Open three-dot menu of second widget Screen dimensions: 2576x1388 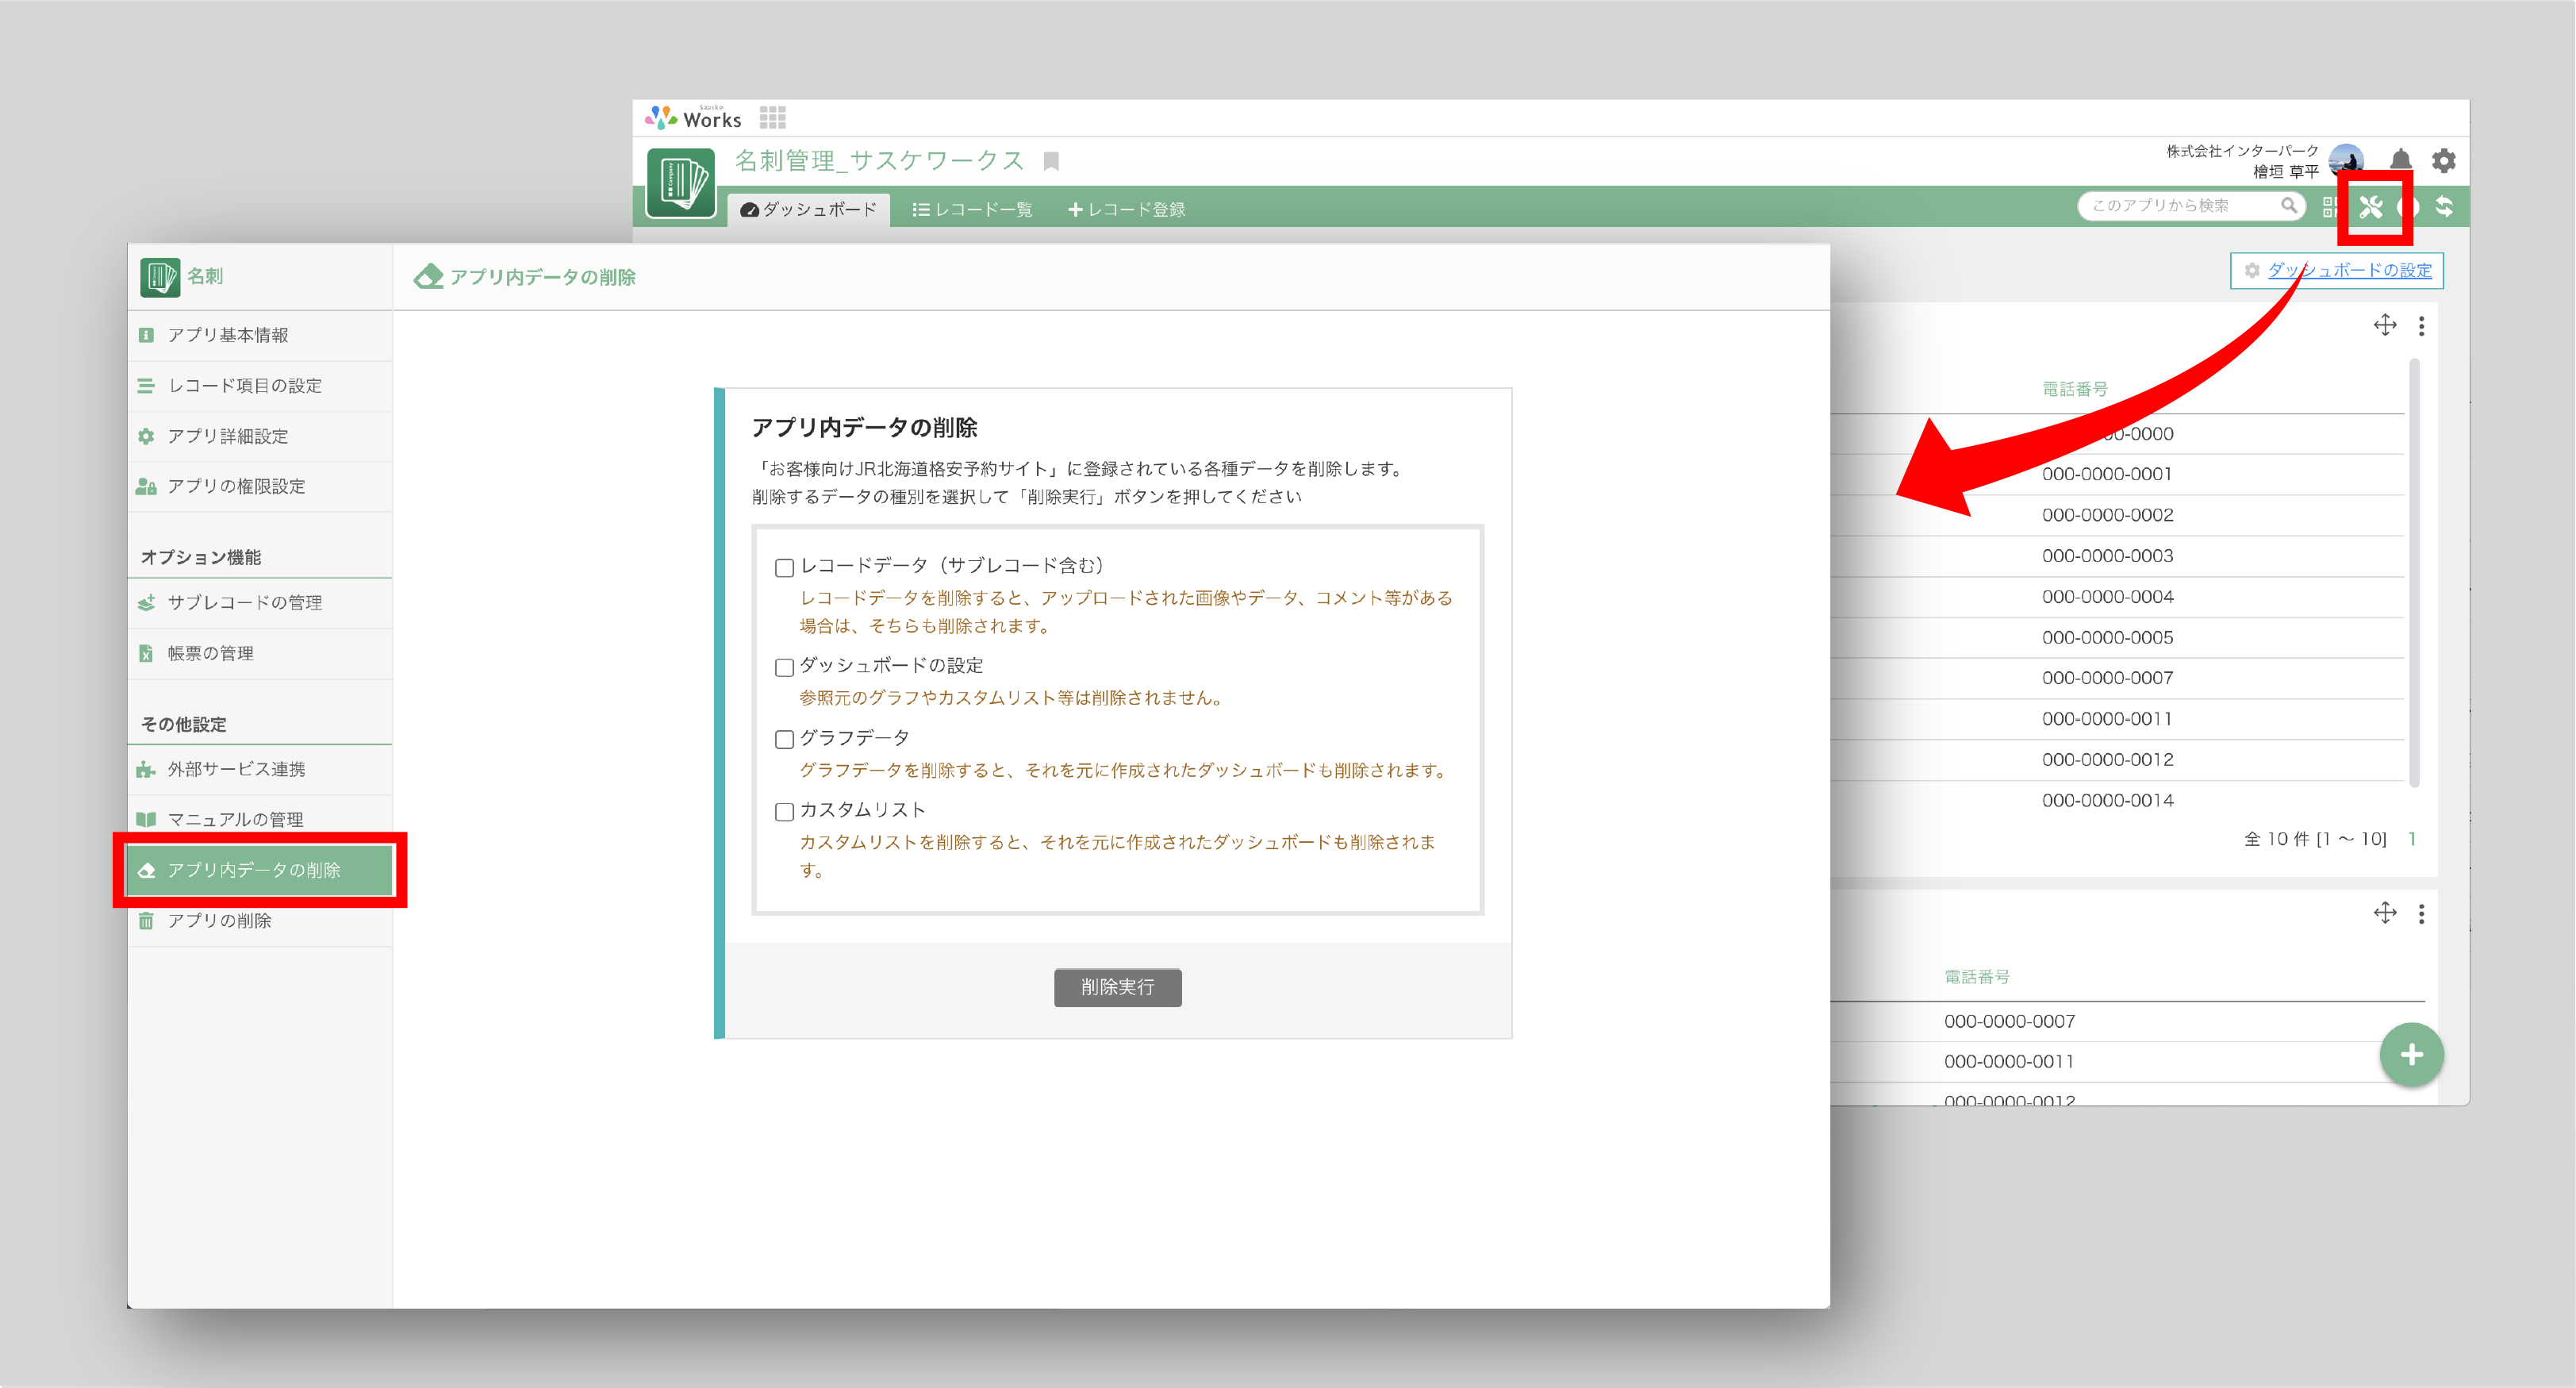click(x=2421, y=913)
